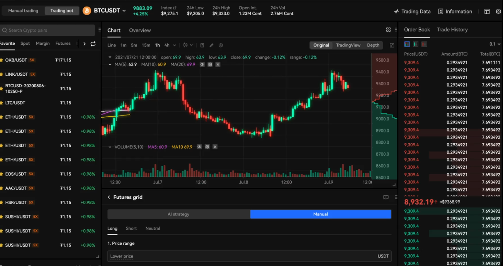This screenshot has height=266, width=503.
Task: Hide the MA indicator with eye icon
Action: point(202,64)
